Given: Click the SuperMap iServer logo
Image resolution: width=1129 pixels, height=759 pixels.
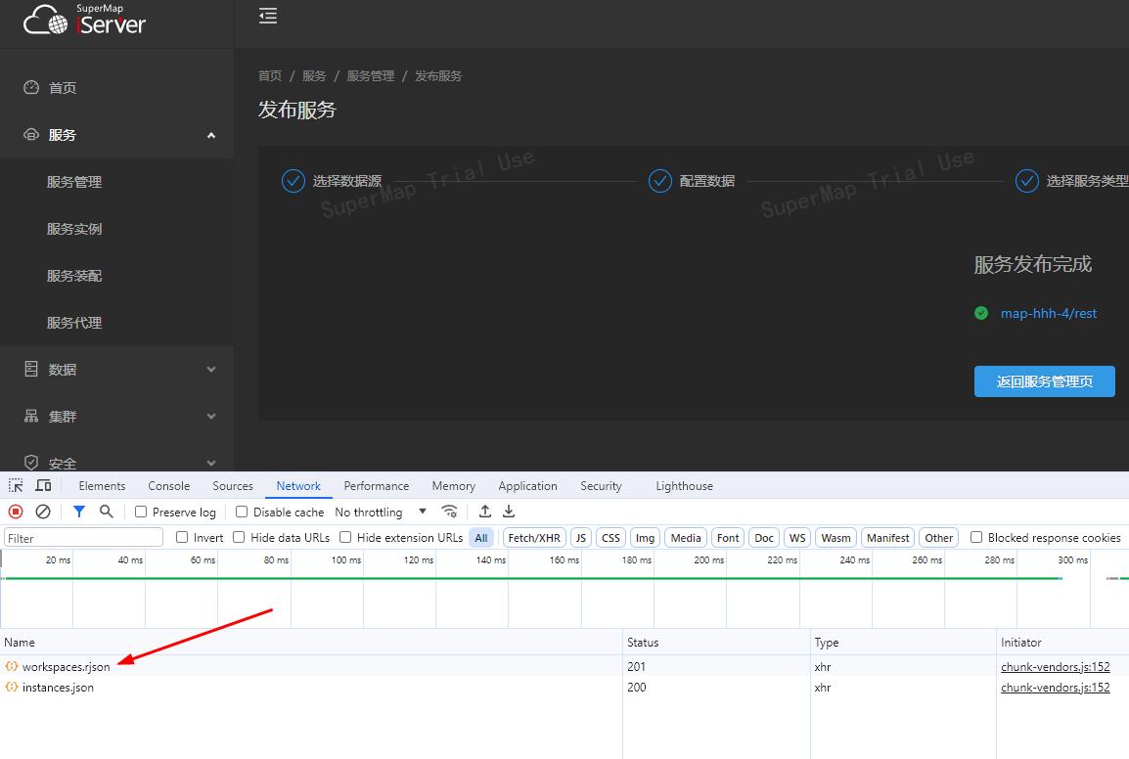Looking at the screenshot, I should tap(84, 21).
